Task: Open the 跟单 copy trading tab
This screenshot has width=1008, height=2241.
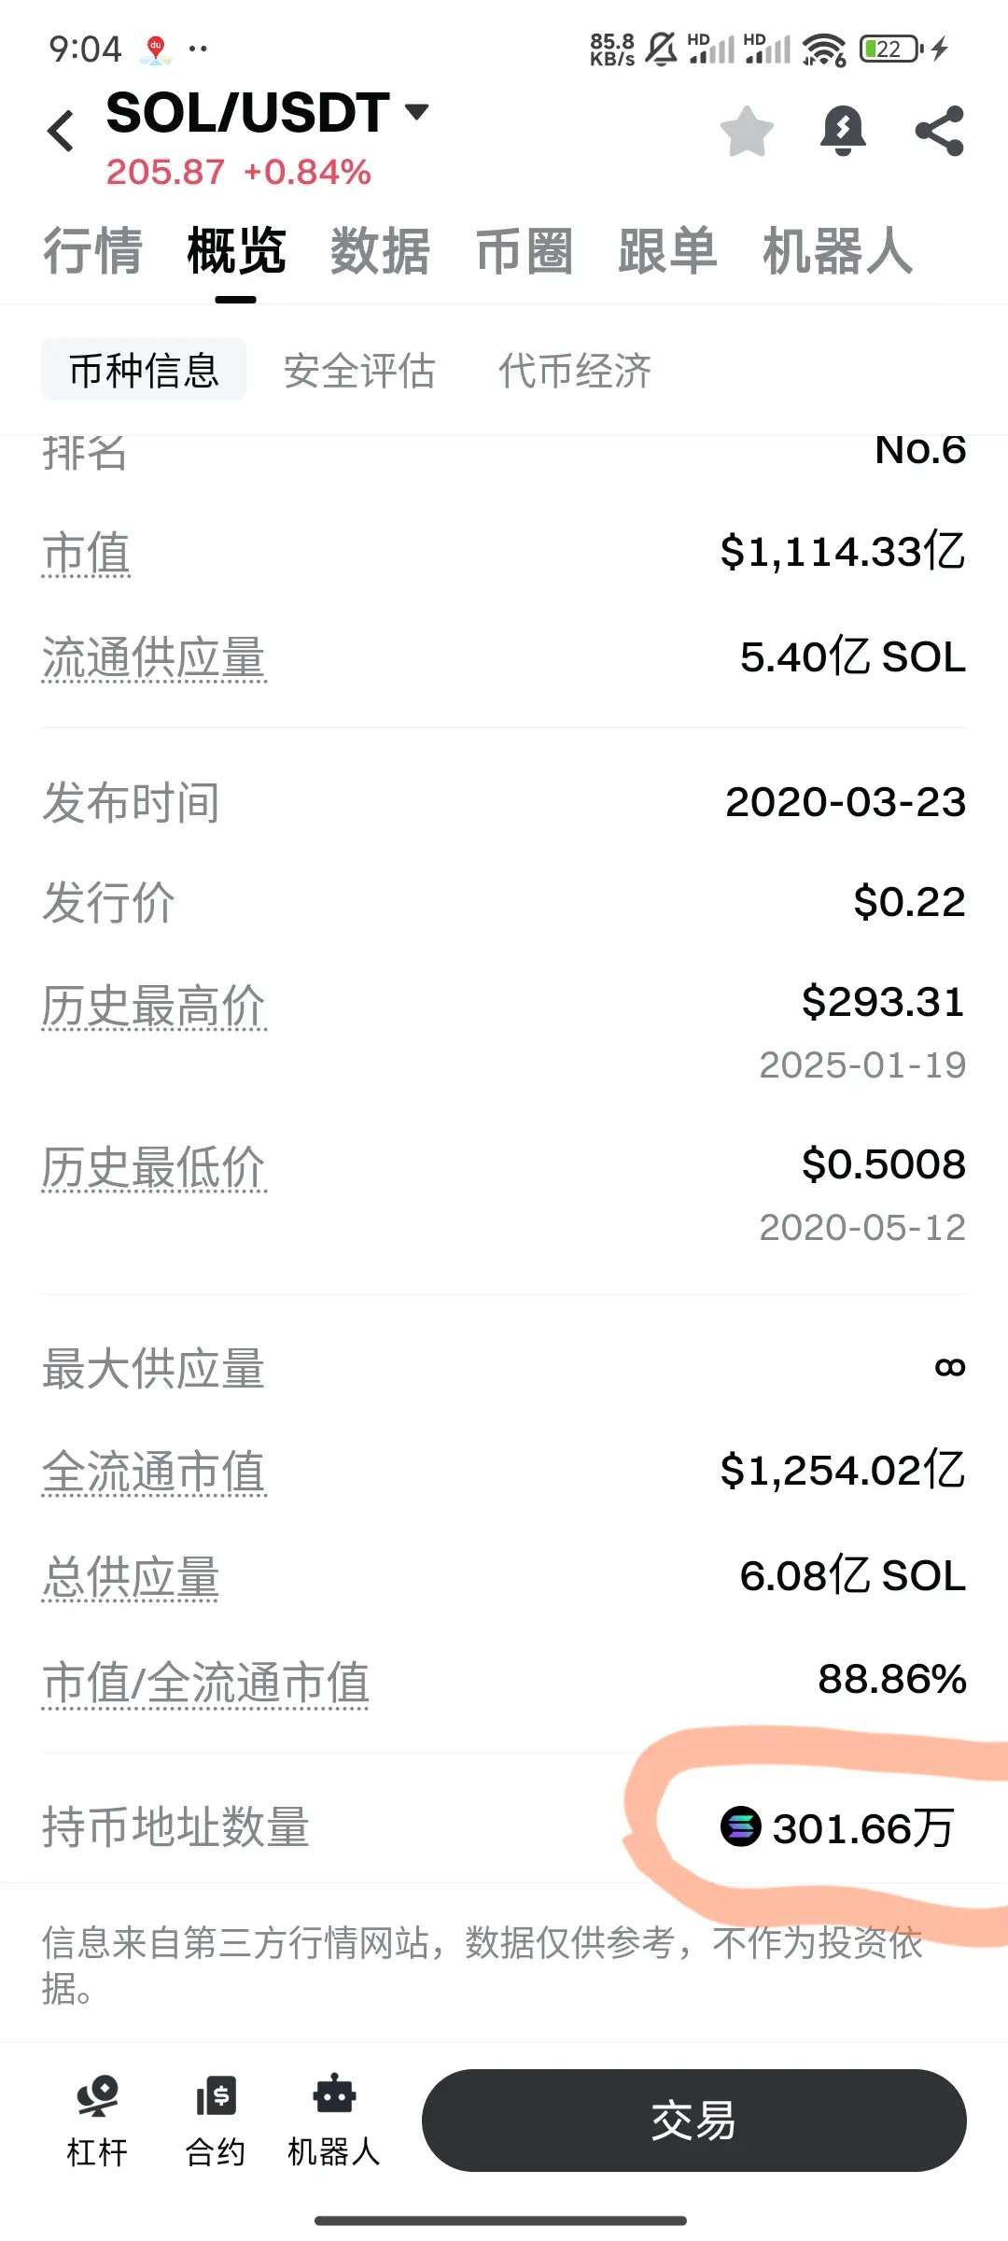Action: point(667,250)
